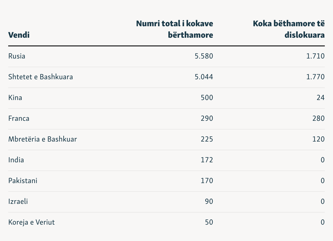Select the Koreja e Veriut cell
The image size is (333, 241).
coord(31,222)
